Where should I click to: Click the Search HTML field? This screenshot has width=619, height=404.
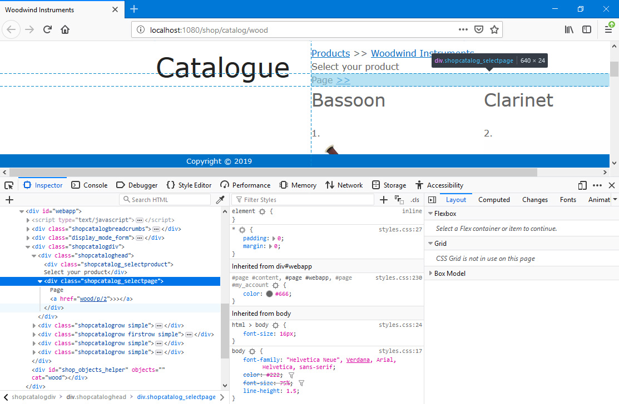(x=165, y=200)
